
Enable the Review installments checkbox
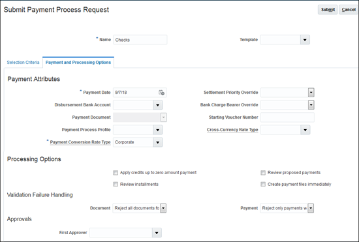point(116,185)
